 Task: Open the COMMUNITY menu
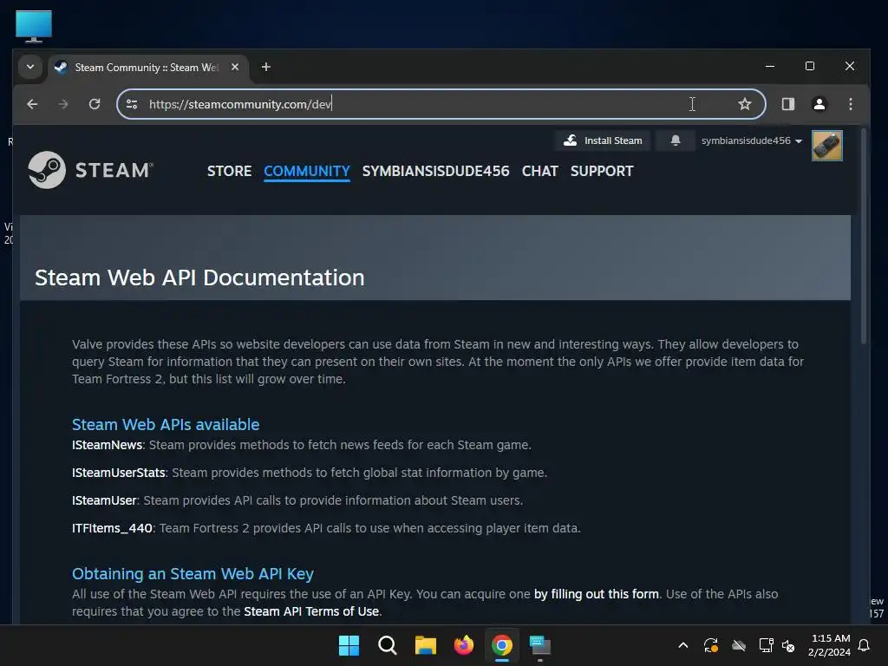coord(307,171)
